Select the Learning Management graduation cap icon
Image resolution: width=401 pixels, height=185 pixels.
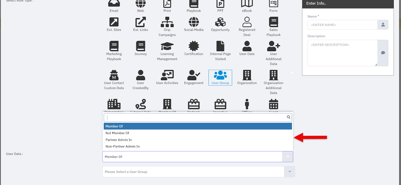point(167,46)
